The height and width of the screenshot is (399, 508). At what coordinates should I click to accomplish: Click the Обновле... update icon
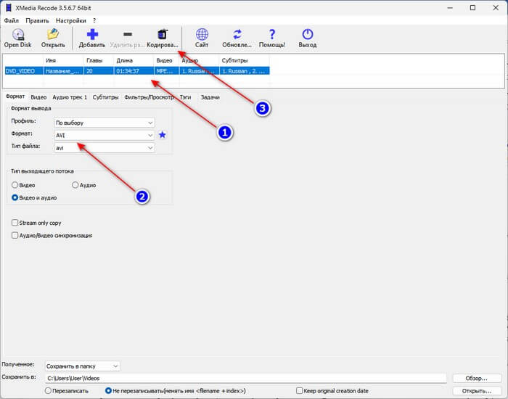click(237, 34)
